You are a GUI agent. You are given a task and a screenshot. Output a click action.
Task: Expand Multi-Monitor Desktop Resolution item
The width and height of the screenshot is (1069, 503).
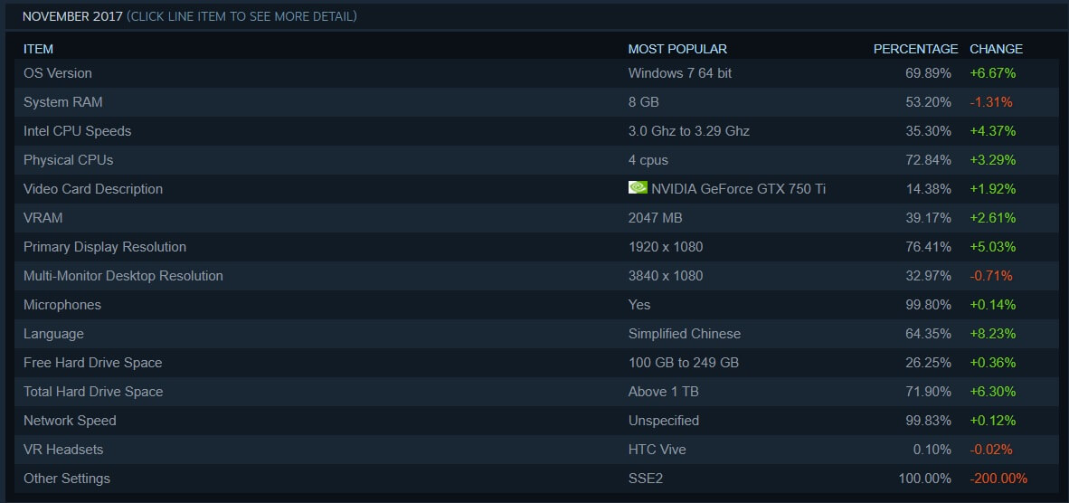(123, 276)
